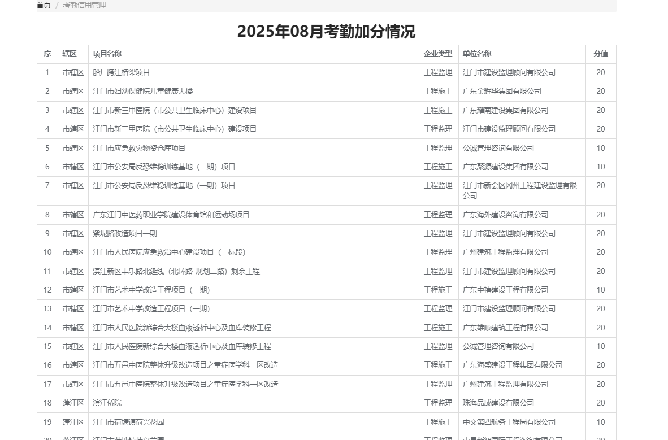Click the 项目名称 column header

click(107, 54)
